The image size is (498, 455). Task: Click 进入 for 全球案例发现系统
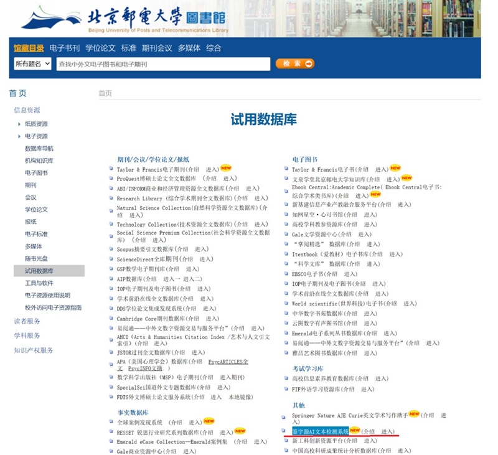point(195,422)
